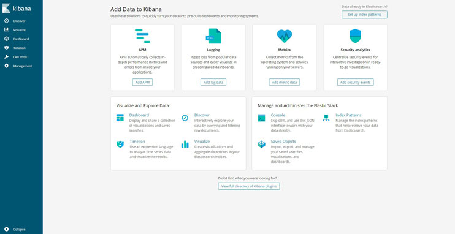Click the APM card illustration icon

tap(142, 36)
